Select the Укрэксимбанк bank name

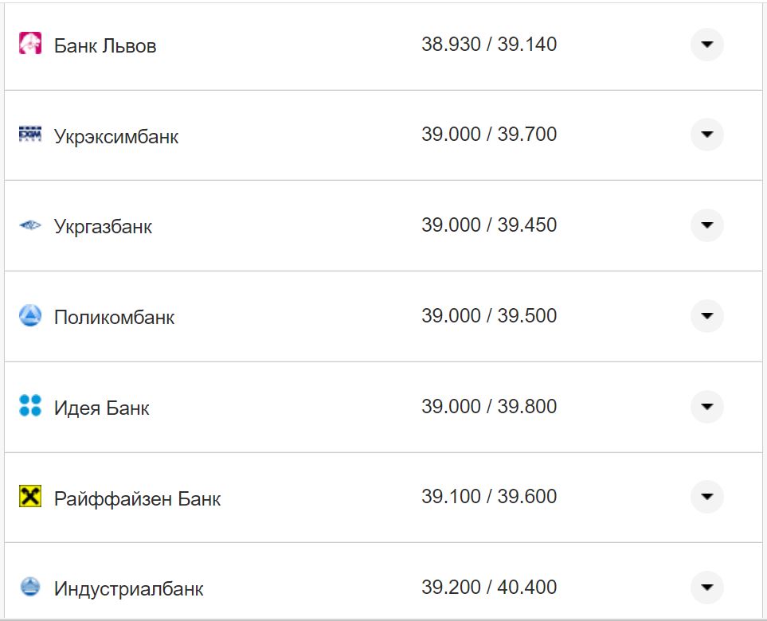click(x=116, y=136)
